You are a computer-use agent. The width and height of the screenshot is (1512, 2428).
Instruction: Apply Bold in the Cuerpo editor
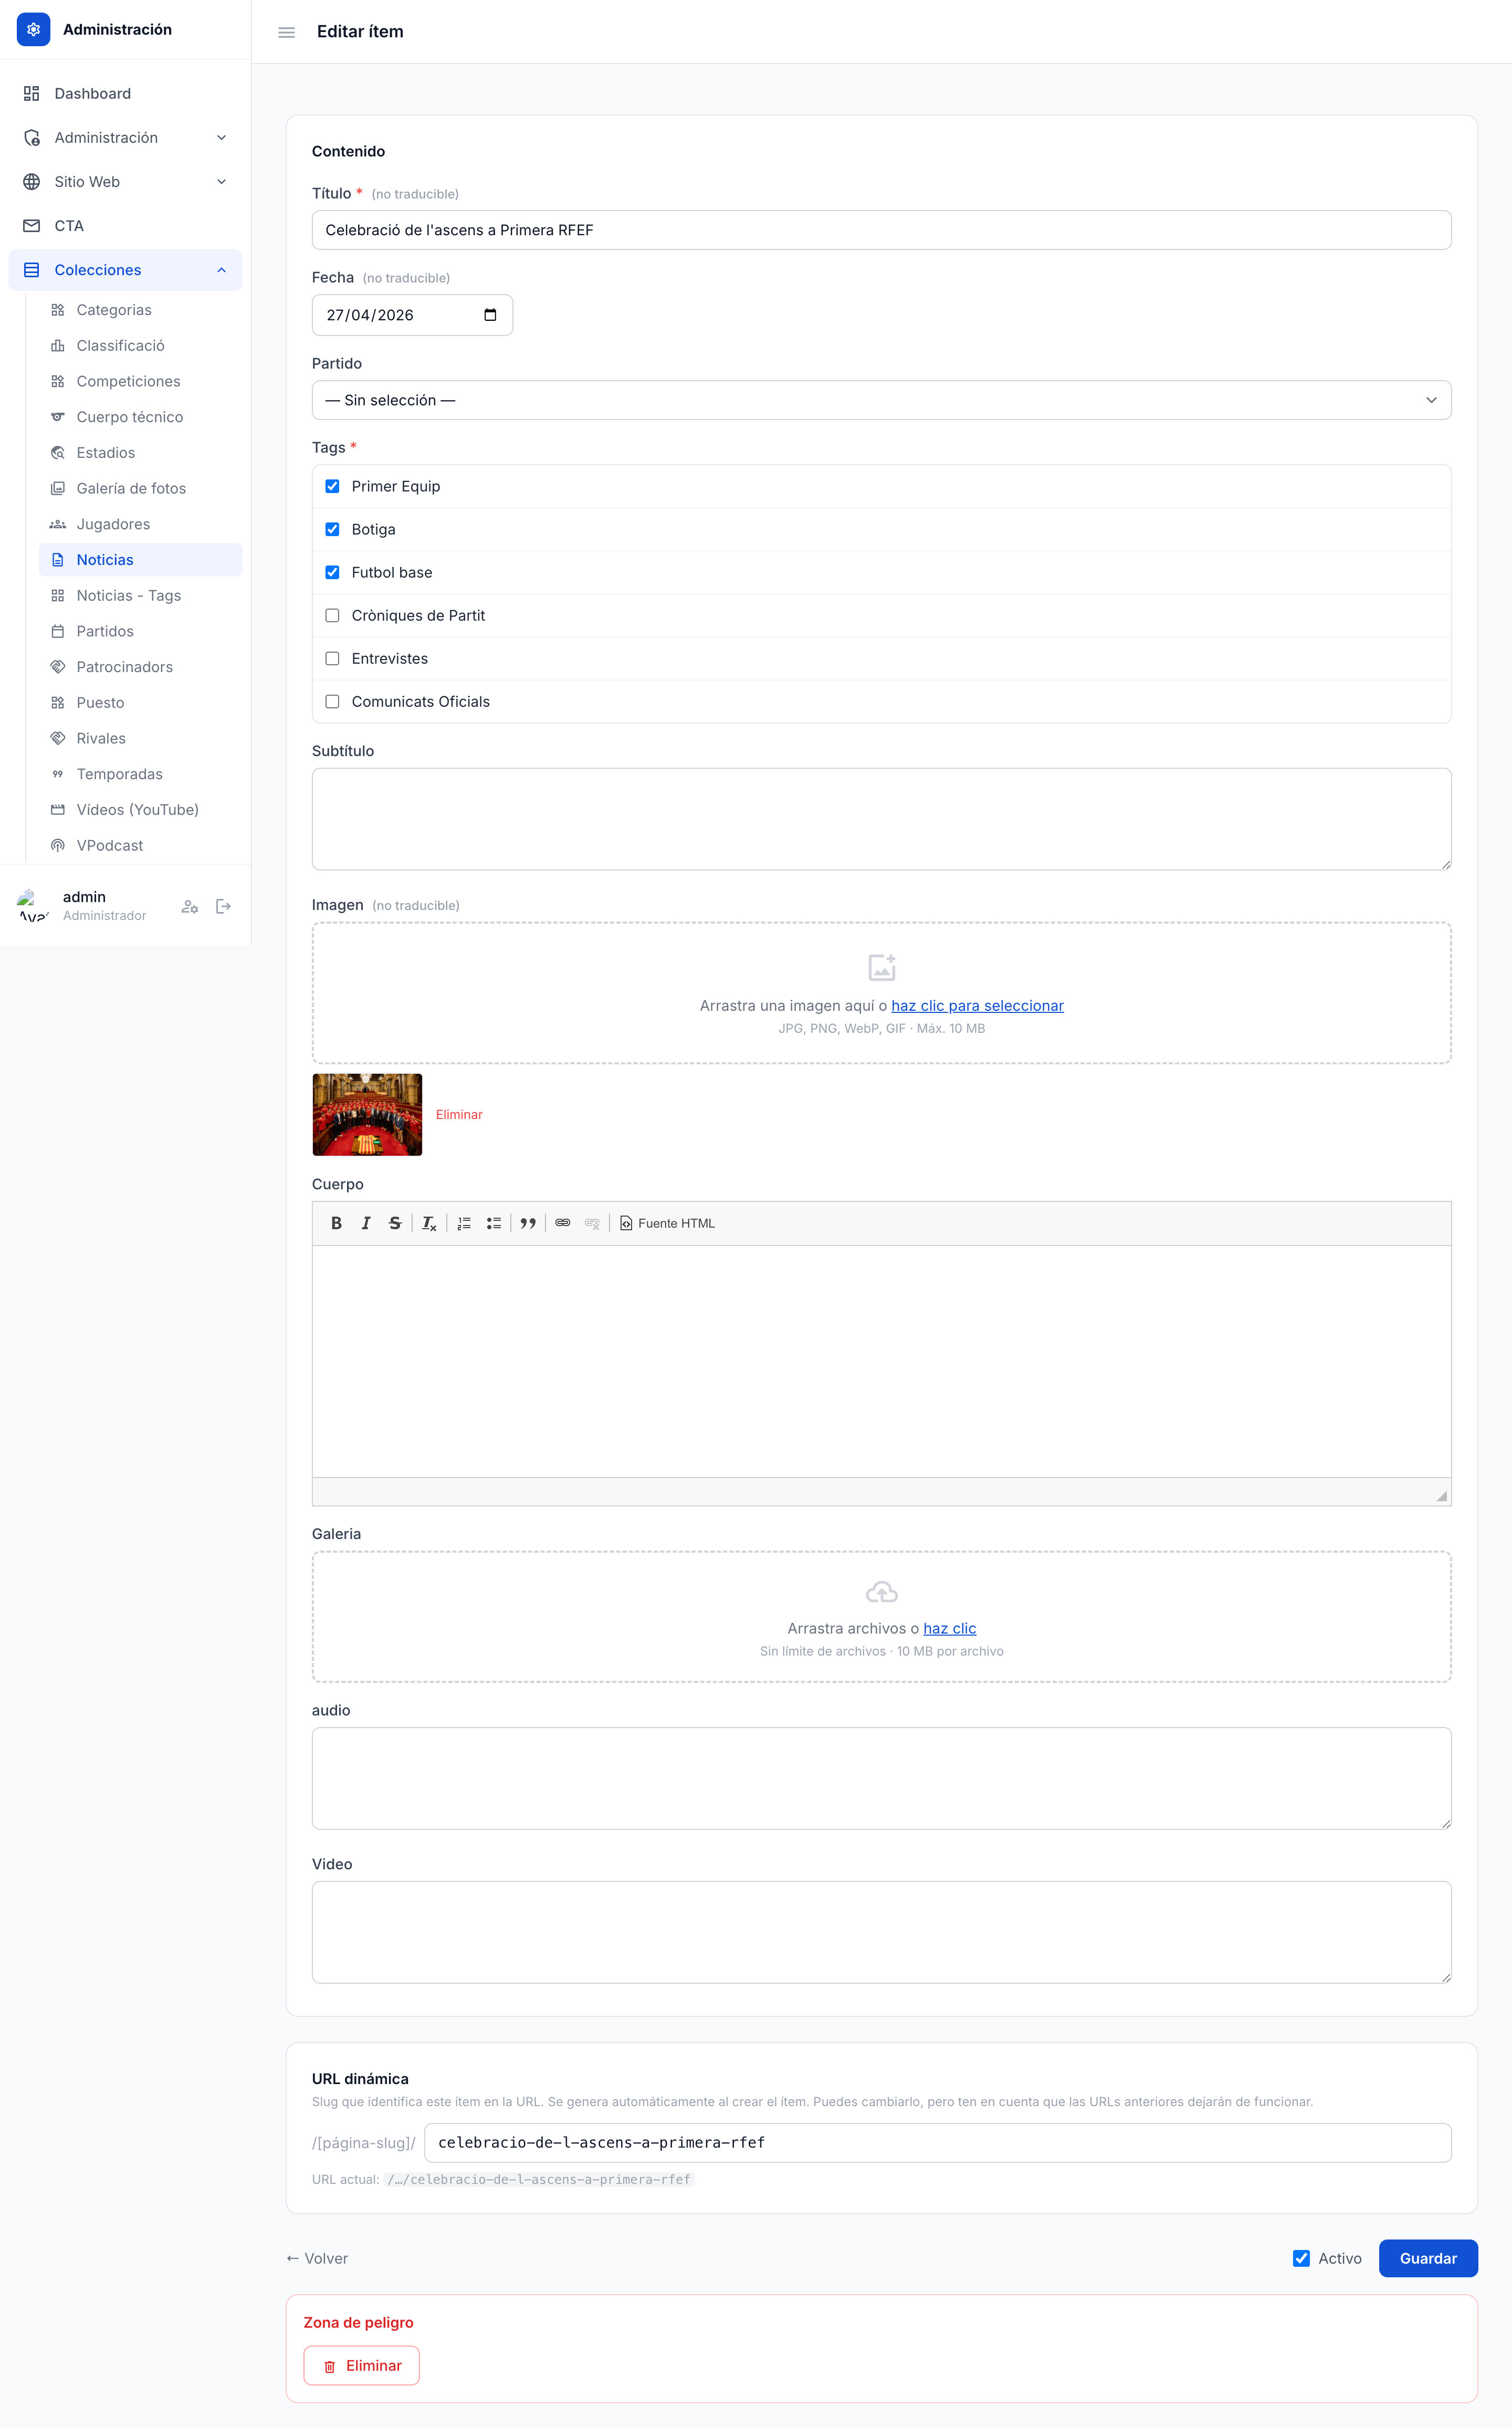(336, 1223)
